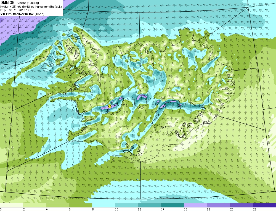Screen dimensions: 276x211
Task: Click the scale label 12 under legend
Action: (x=140, y=209)
